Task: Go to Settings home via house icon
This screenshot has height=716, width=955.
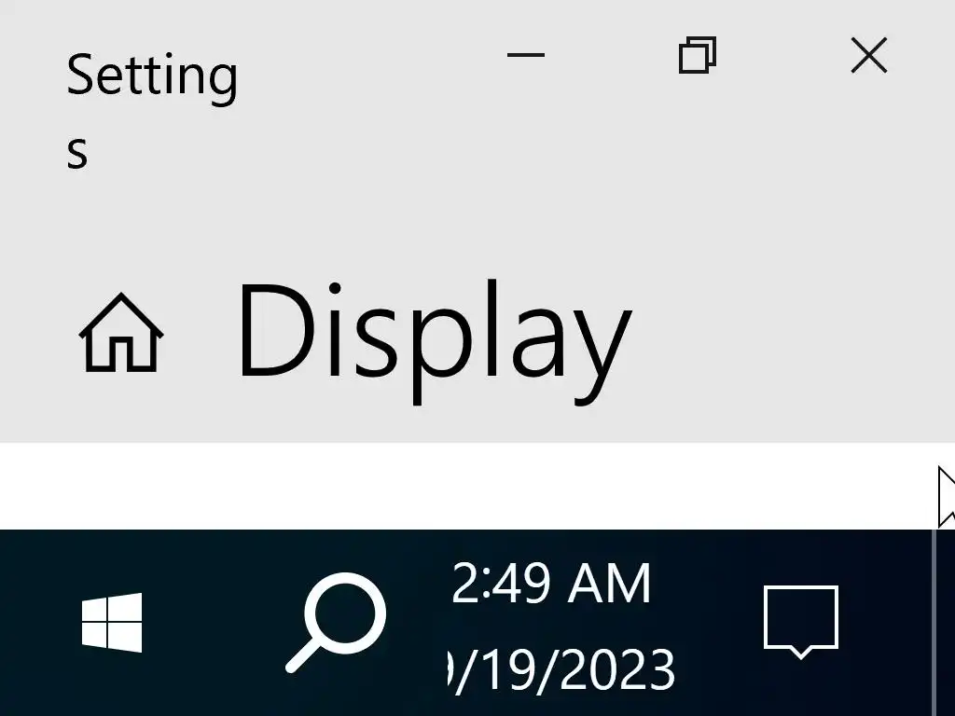Action: click(x=120, y=333)
